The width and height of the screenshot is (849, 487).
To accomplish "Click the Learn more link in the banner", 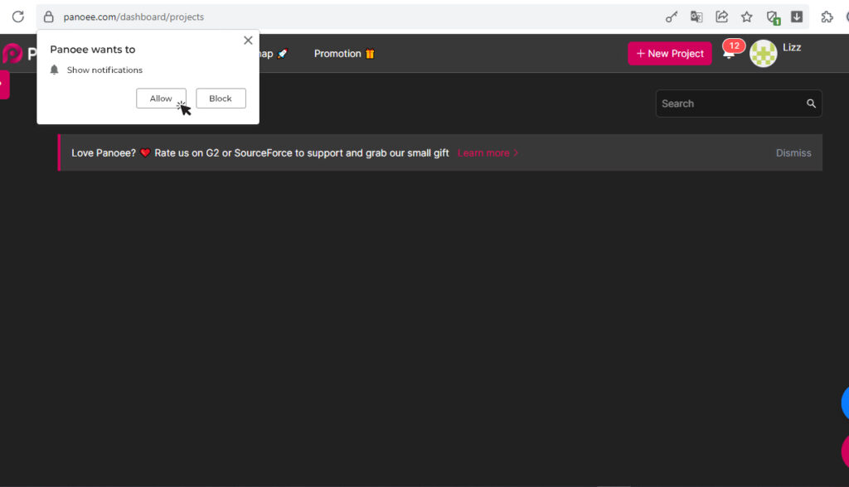I will click(x=488, y=153).
